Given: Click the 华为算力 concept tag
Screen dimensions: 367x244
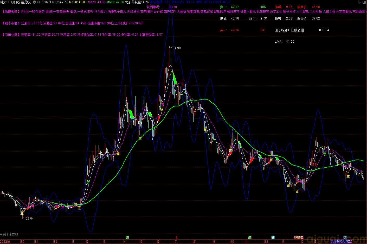Looking at the screenshot, I should point(100,11).
